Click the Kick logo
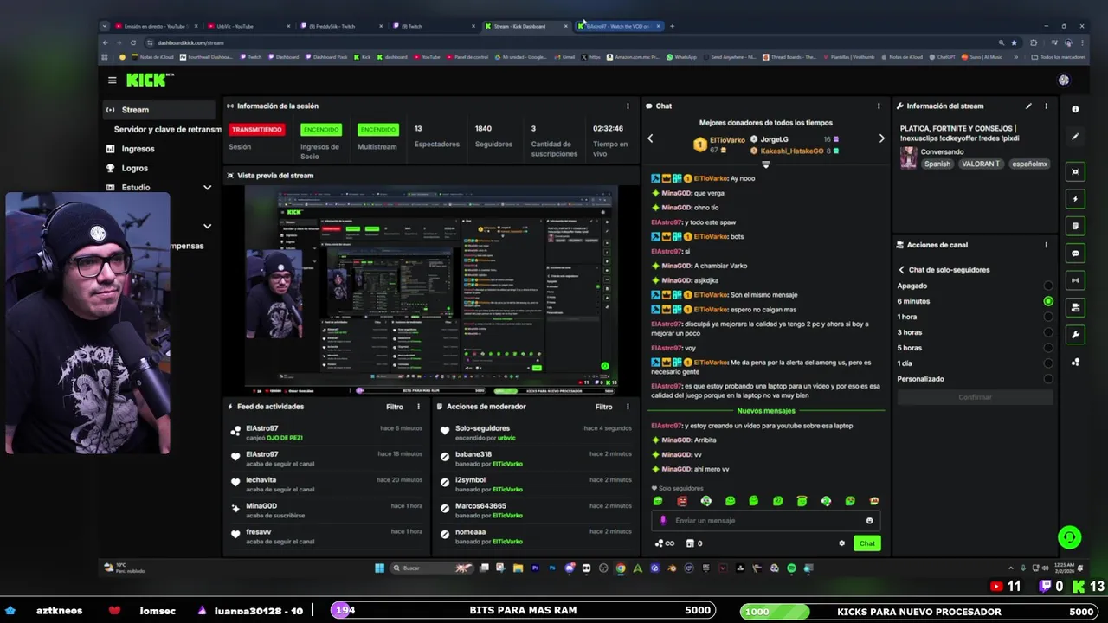1108x623 pixels. (149, 80)
